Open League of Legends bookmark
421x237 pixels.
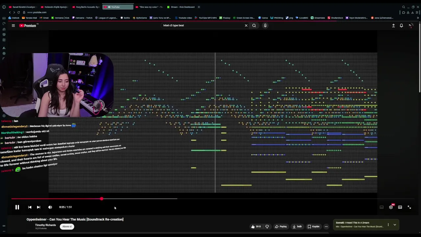(106, 18)
